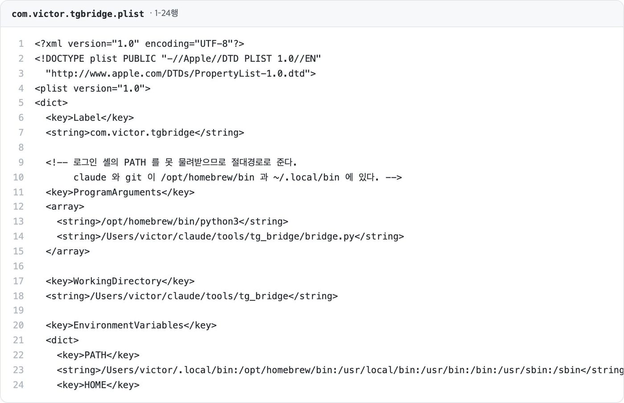The height and width of the screenshot is (403, 624).
Task: Click the /opt/homebrew/bin/python3 string line
Action: [172, 222]
